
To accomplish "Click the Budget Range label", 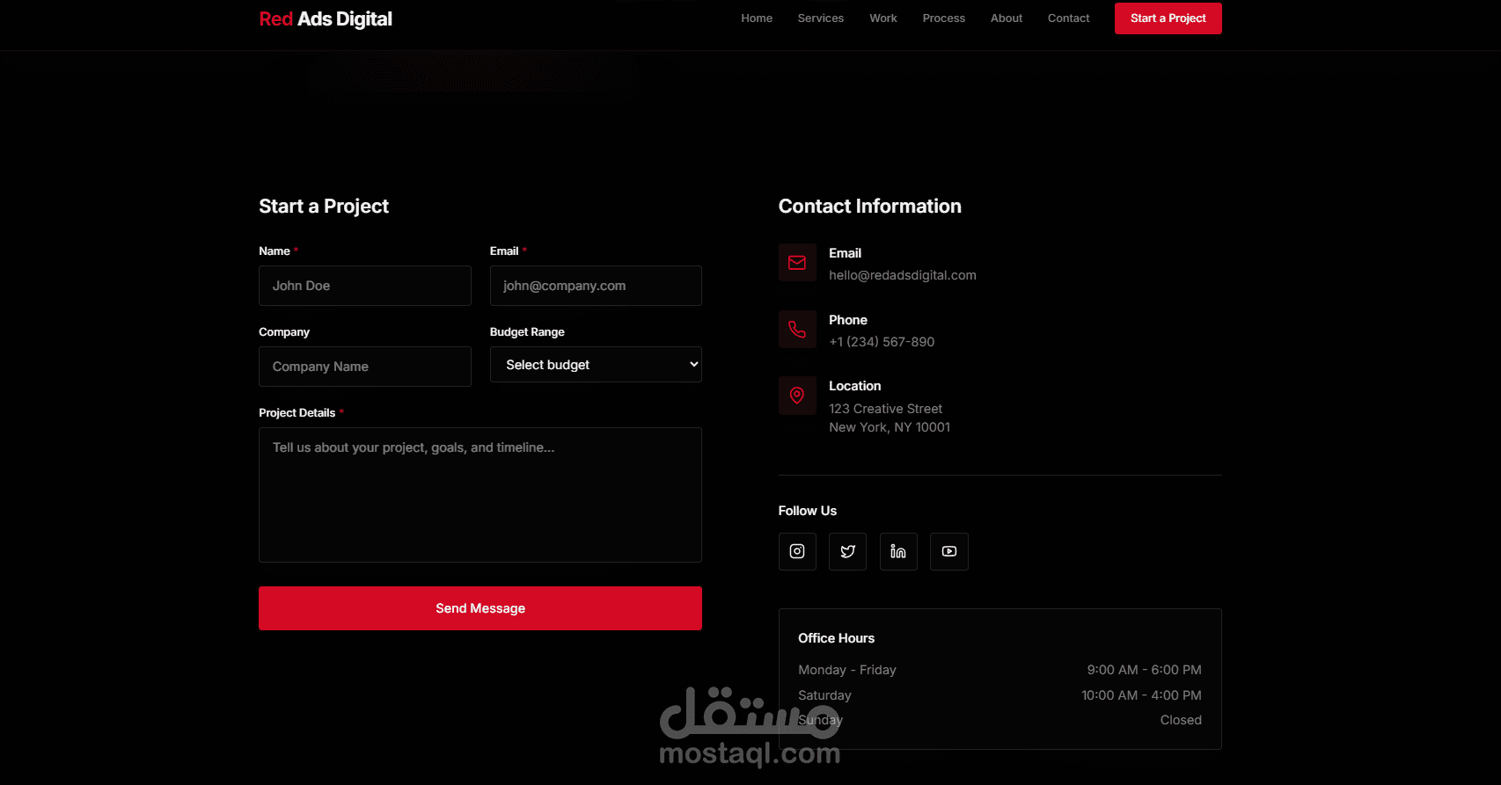I will (527, 332).
